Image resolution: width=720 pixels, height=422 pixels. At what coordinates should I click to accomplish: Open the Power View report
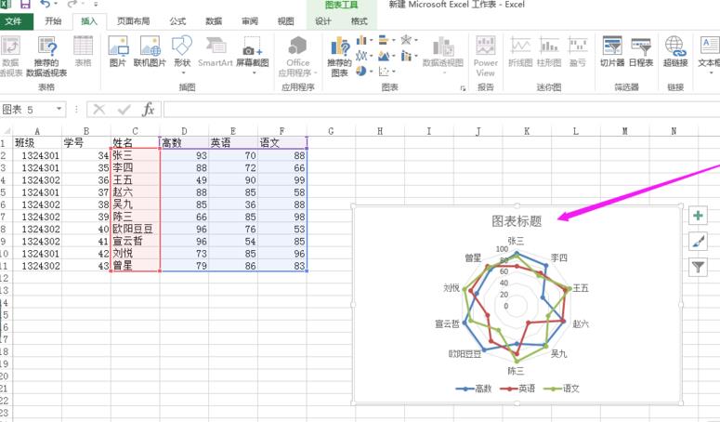tap(485, 56)
